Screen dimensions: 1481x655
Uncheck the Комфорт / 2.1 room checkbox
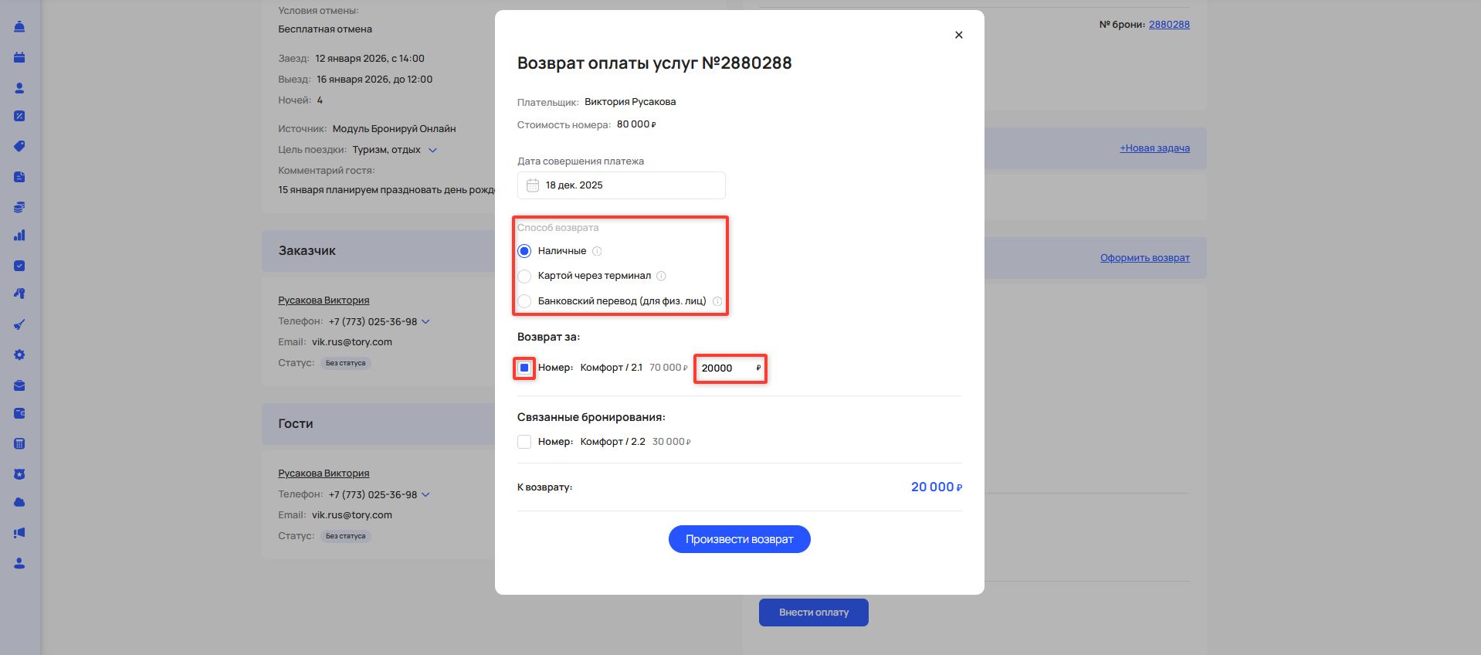[x=524, y=368]
